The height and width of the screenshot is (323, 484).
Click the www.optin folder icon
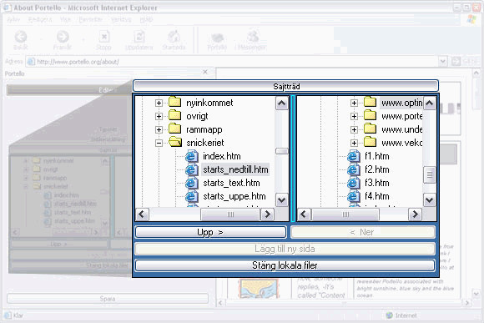(371, 102)
